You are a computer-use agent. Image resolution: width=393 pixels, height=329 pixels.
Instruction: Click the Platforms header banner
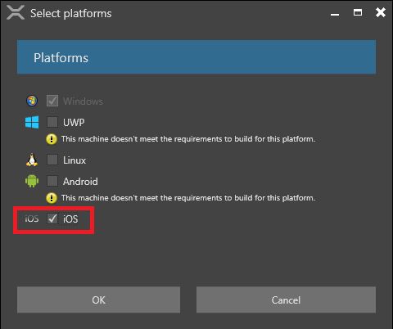point(196,57)
